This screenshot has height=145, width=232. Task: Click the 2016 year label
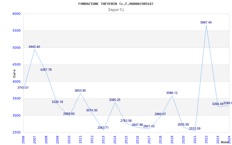pos(137,139)
